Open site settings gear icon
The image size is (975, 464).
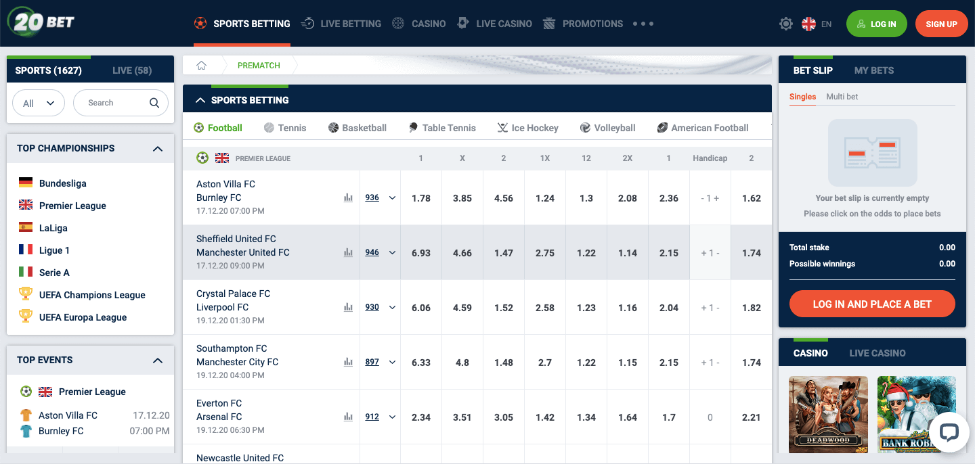[785, 24]
